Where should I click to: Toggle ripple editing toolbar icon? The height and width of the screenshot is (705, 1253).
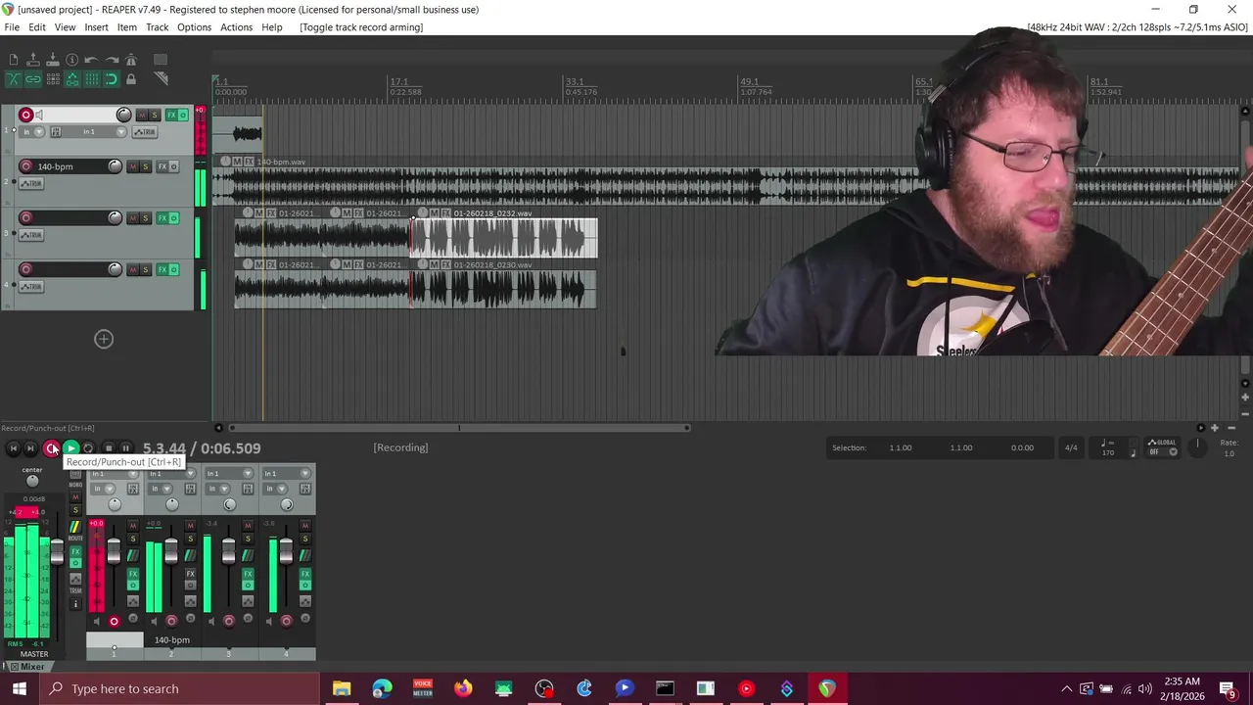pyautogui.click(x=53, y=79)
